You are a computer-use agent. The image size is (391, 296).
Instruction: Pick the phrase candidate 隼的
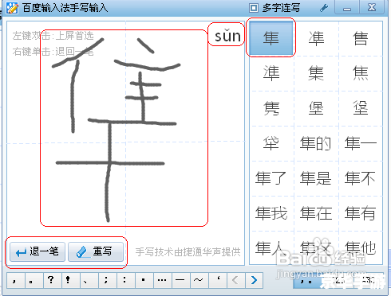coord(315,143)
